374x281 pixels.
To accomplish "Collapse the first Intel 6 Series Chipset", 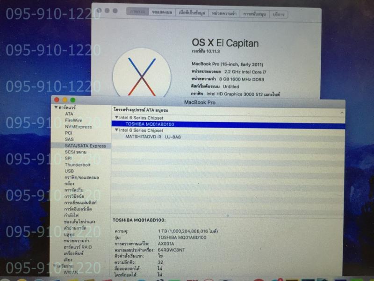I will 116,117.
